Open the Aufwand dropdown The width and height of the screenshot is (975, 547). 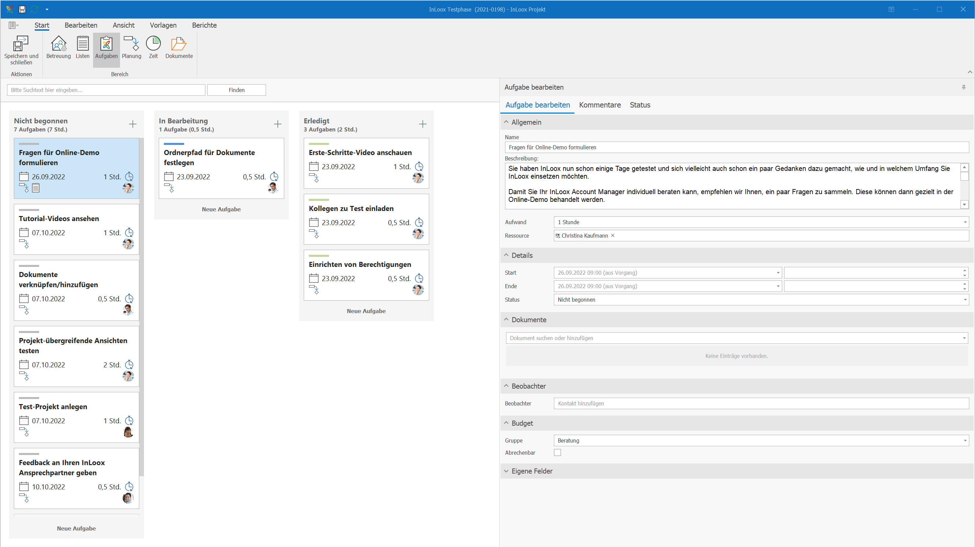click(x=965, y=222)
